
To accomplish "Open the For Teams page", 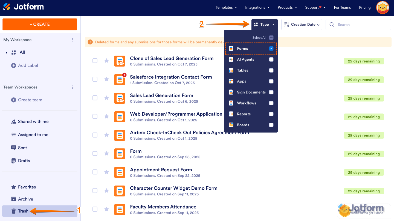I will [342, 8].
